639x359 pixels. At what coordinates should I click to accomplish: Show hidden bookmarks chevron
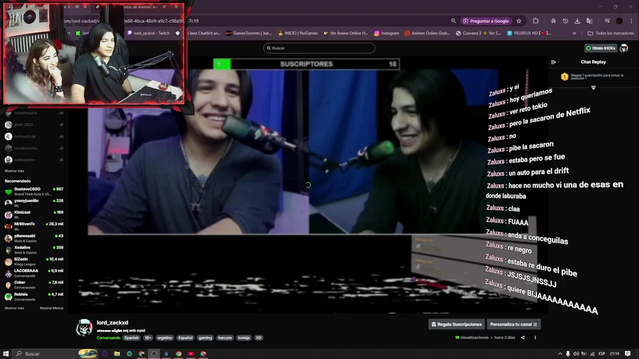pyautogui.click(x=574, y=33)
